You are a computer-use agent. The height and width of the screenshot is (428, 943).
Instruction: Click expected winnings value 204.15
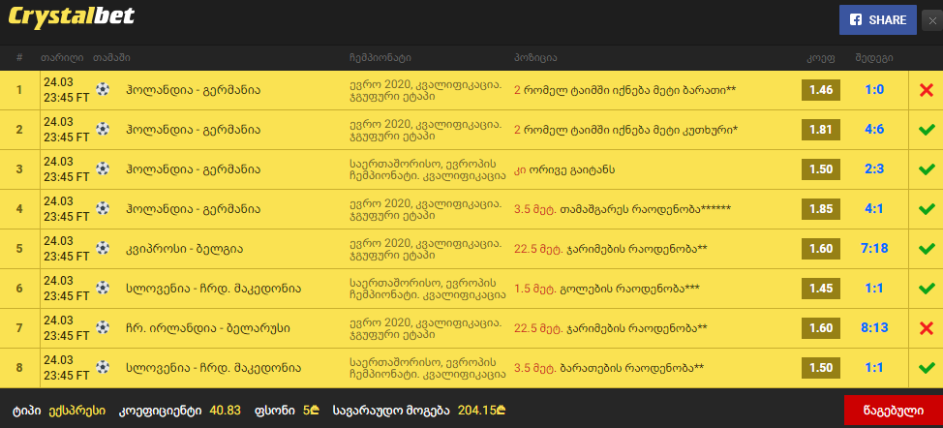point(482,411)
